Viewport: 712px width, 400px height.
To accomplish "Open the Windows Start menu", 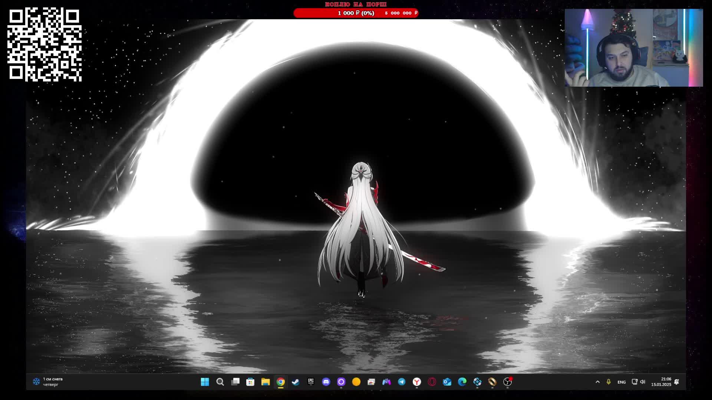I will click(x=205, y=382).
